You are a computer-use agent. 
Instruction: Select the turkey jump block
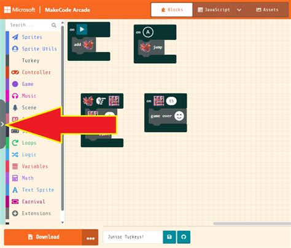pos(151,47)
